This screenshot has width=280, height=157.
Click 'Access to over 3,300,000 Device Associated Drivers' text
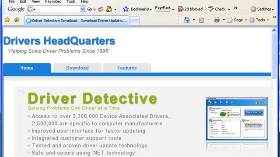click(x=101, y=116)
